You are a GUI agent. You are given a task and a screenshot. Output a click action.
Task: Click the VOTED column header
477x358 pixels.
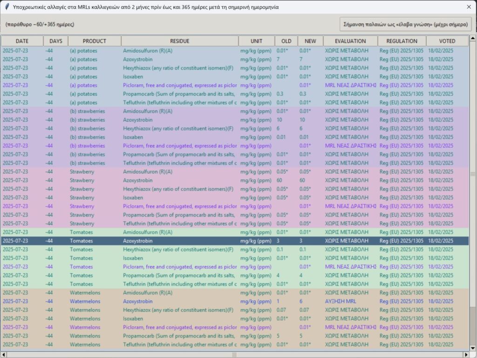coord(447,41)
